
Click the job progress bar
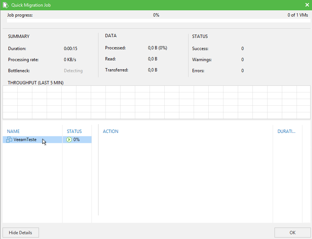click(x=159, y=21)
